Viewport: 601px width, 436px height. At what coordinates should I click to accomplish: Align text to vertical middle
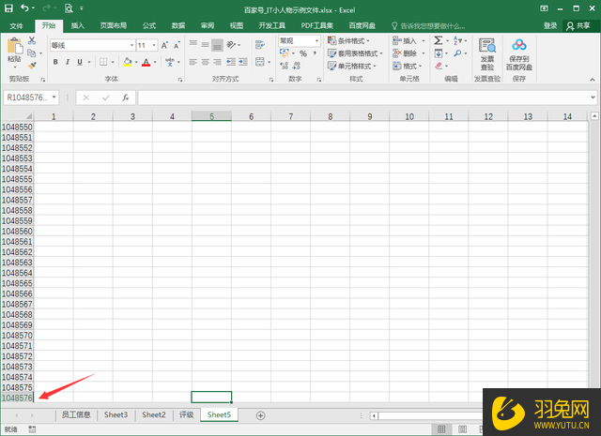206,45
